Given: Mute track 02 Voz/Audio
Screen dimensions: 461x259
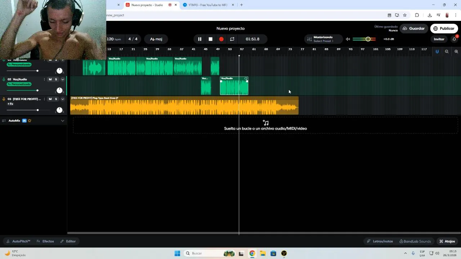Looking at the screenshot, I should click(50, 79).
